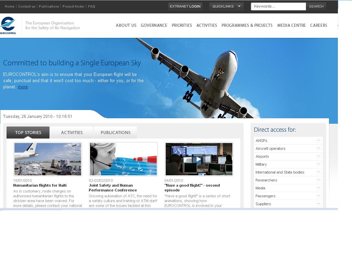
Task: Switch to the TOP STORIES tab
Action: [28, 132]
